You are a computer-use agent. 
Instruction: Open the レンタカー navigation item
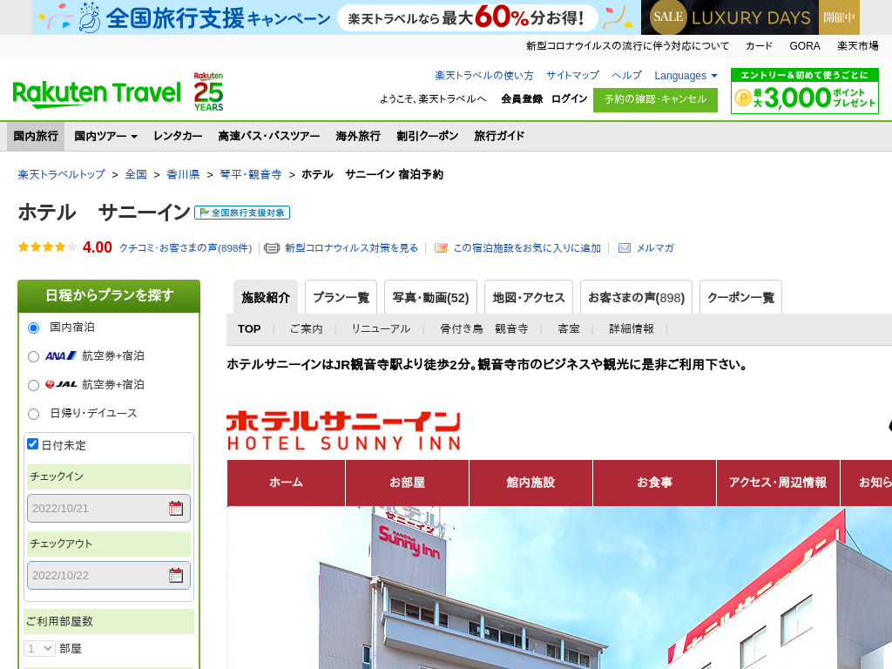coord(178,136)
